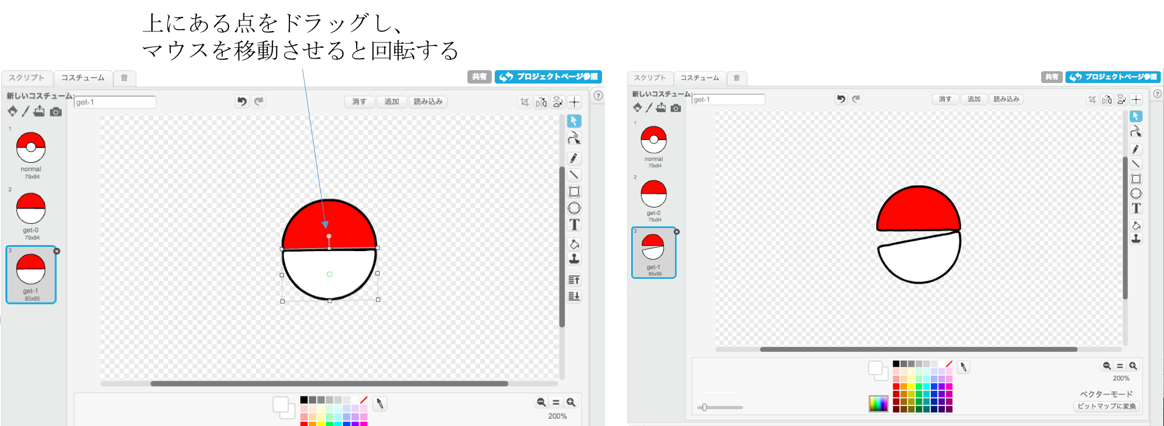Viewport: 1164px width, 426px height.
Task: Pick the eyedropper color tool in left editor
Action: click(x=380, y=404)
